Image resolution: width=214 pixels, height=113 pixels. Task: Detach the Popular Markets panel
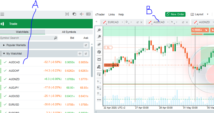point(86,45)
